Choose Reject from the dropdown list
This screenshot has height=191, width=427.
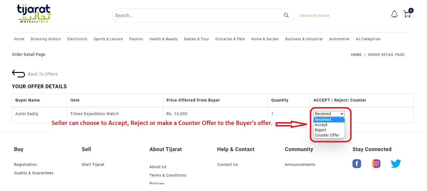click(329, 130)
